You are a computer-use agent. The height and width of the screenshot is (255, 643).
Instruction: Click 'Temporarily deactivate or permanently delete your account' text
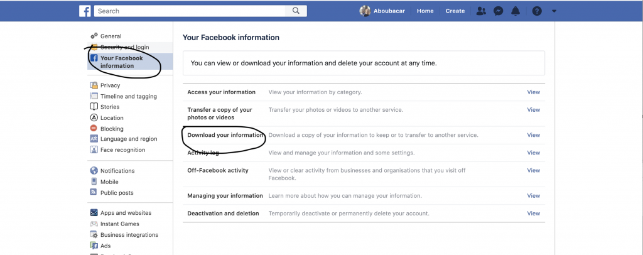(x=349, y=213)
